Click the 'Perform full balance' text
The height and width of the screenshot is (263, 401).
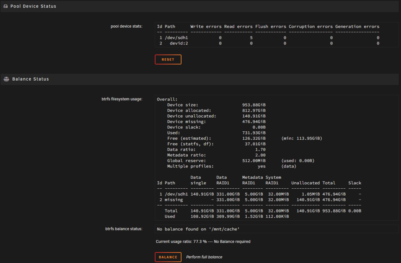point(204,257)
